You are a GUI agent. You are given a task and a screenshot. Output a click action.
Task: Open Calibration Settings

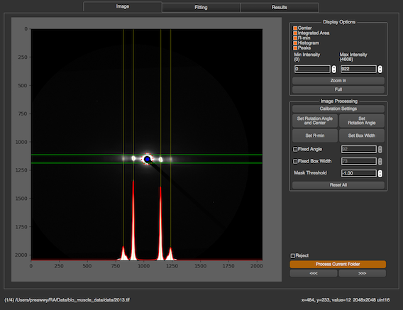(338, 109)
